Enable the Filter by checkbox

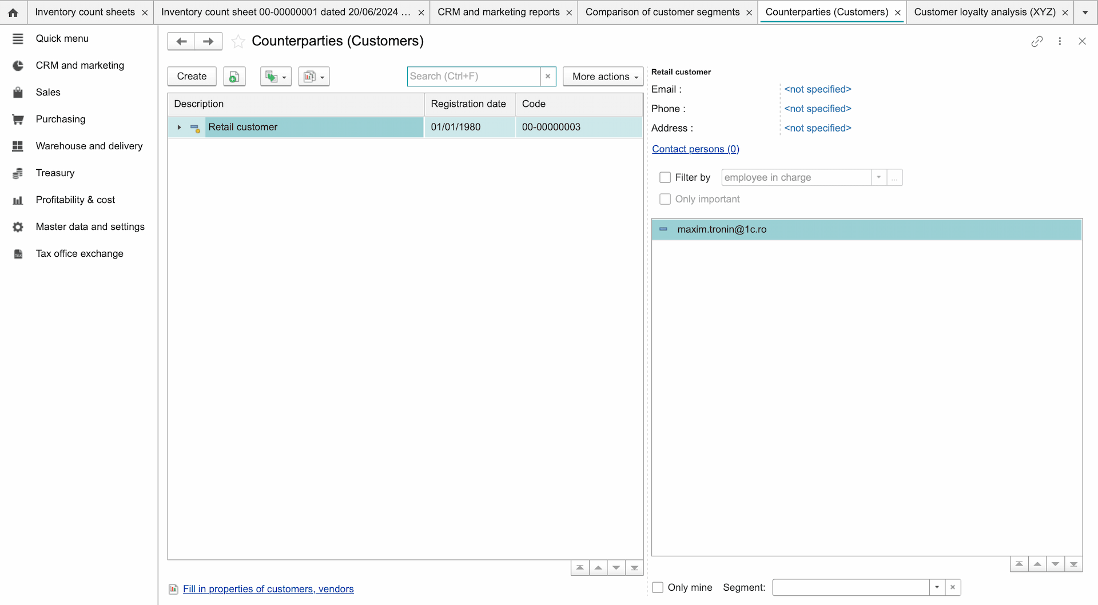coord(665,177)
